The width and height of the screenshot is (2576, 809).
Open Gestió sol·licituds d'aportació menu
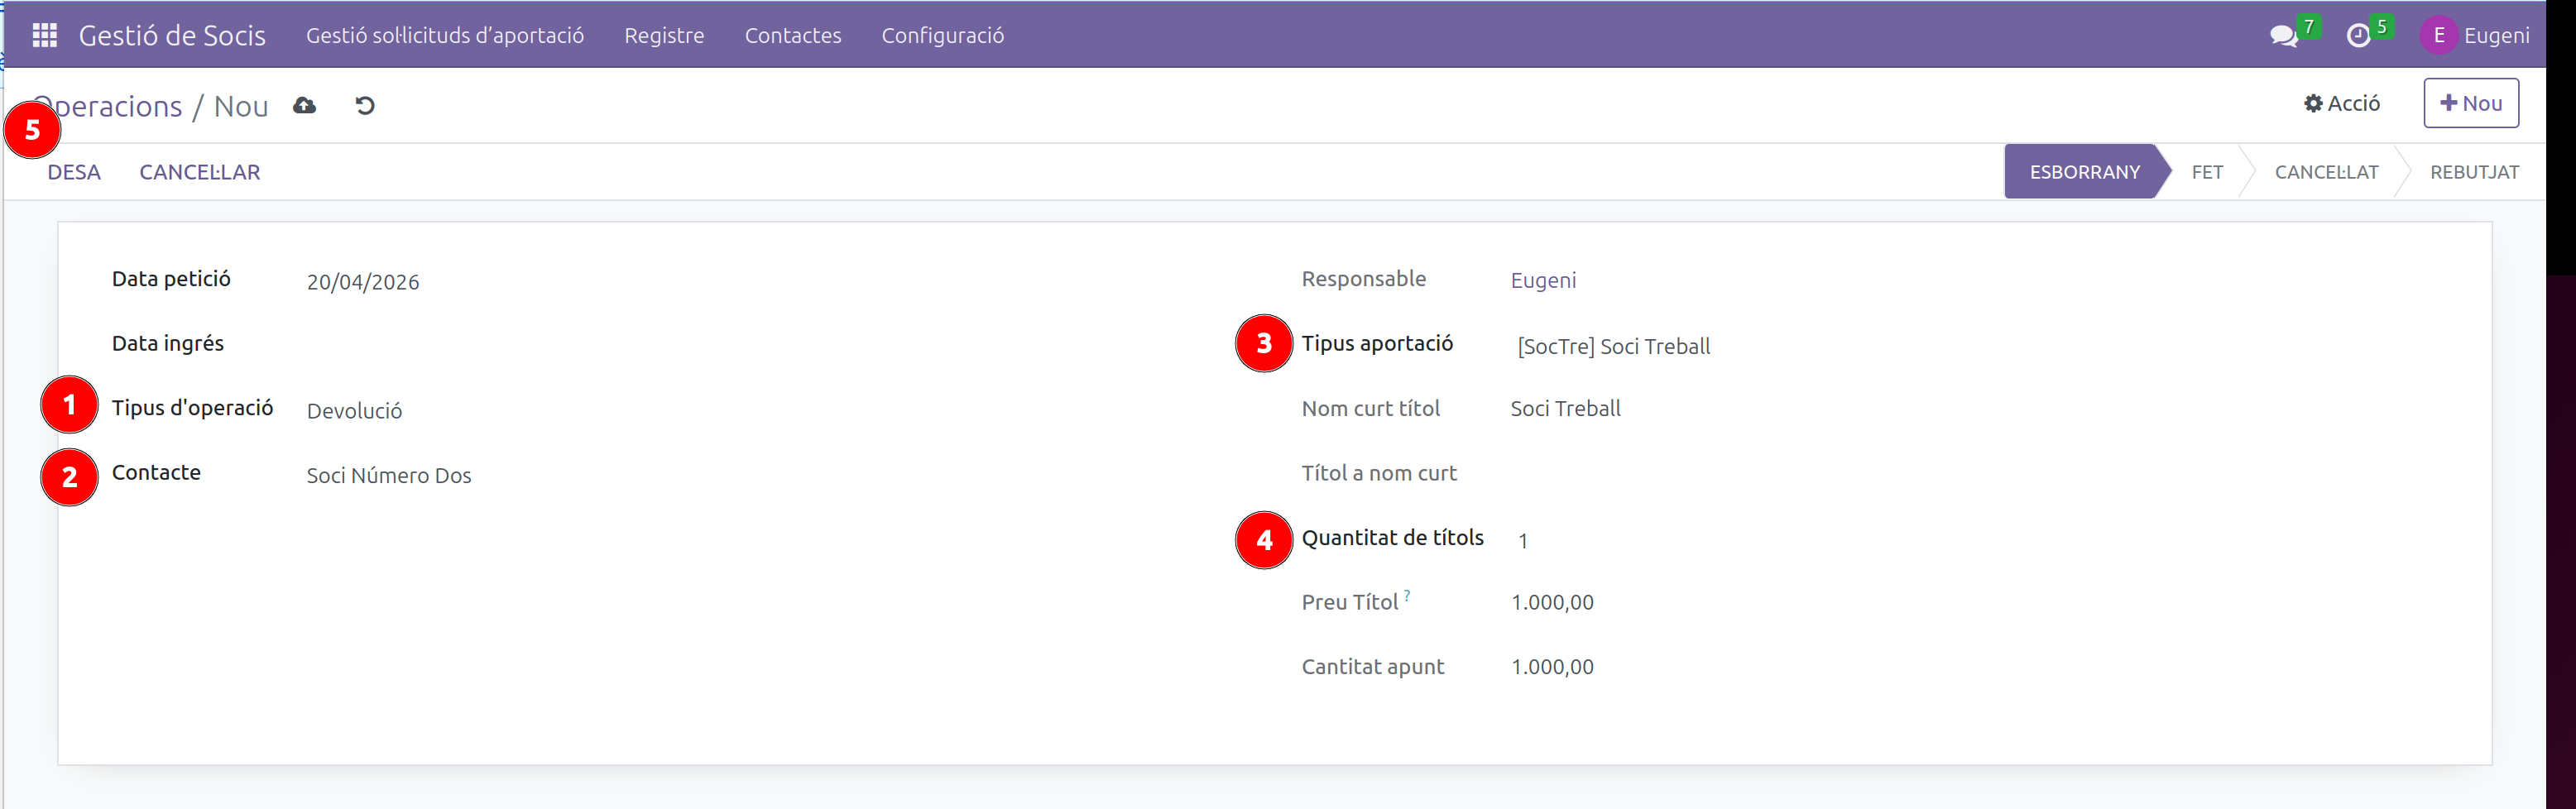point(445,36)
